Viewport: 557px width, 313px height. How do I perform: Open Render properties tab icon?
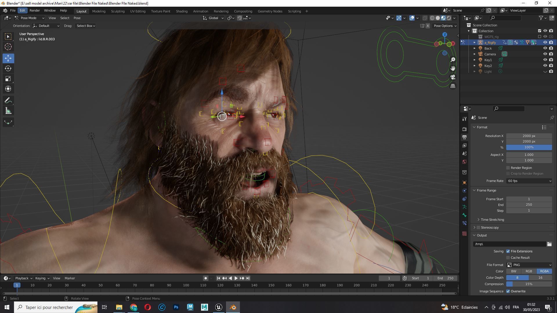464,129
